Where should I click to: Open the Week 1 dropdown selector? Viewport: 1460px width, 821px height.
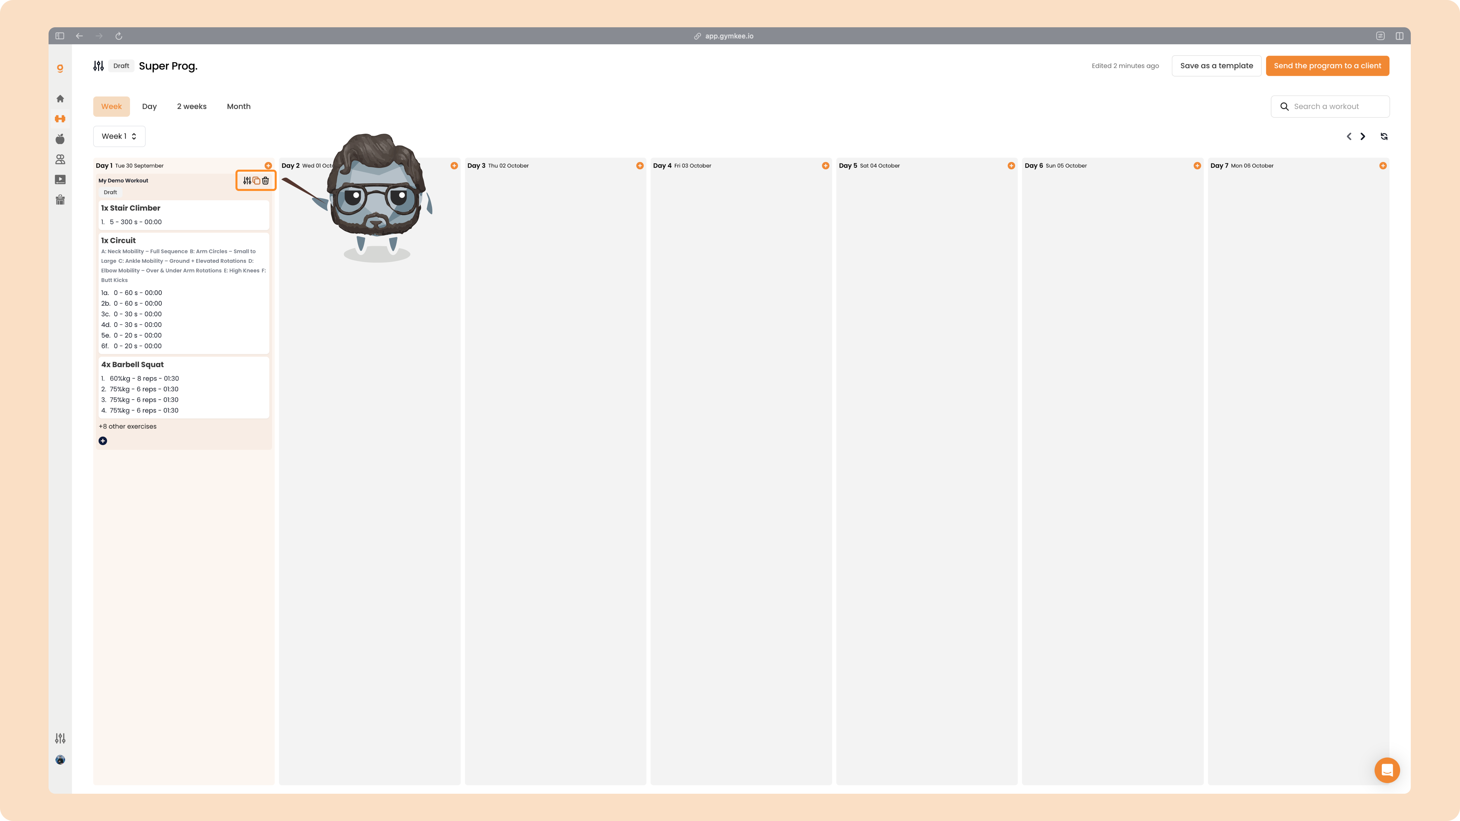(x=119, y=136)
